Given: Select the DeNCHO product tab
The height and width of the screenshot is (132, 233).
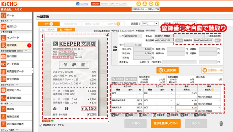Looking at the screenshot, I should click(x=114, y=4).
